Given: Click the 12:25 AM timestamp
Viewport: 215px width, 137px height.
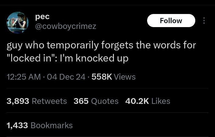Looking at the screenshot, I should 23,77.
